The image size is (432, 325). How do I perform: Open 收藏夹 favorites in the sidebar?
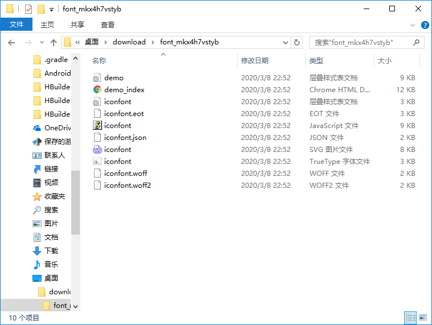(x=49, y=196)
